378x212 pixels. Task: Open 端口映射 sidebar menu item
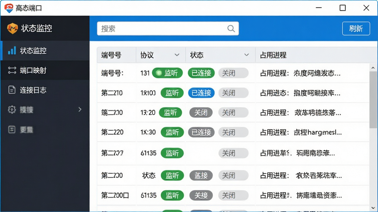click(x=45, y=70)
